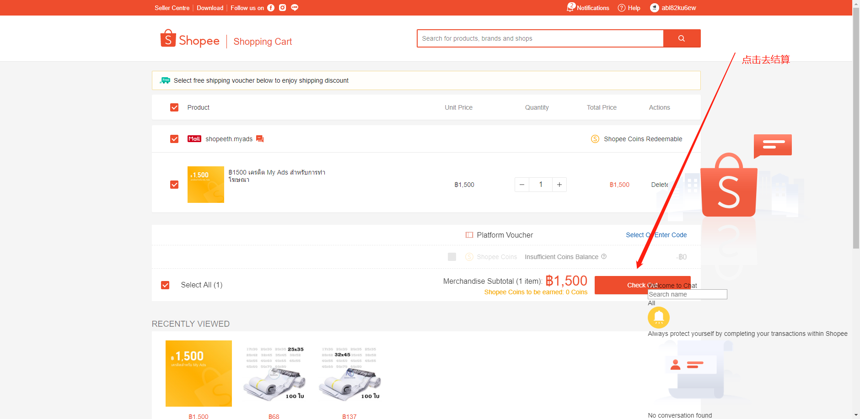Image resolution: width=860 pixels, height=419 pixels.
Task: Open recently viewed ฿1,500 My Ads thumbnail
Action: click(199, 373)
